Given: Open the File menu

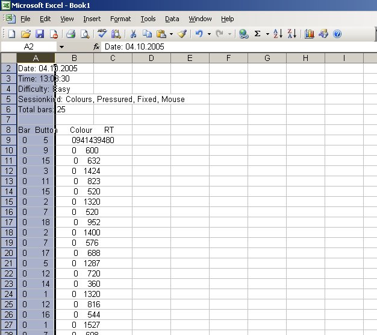Looking at the screenshot, I should (25, 19).
